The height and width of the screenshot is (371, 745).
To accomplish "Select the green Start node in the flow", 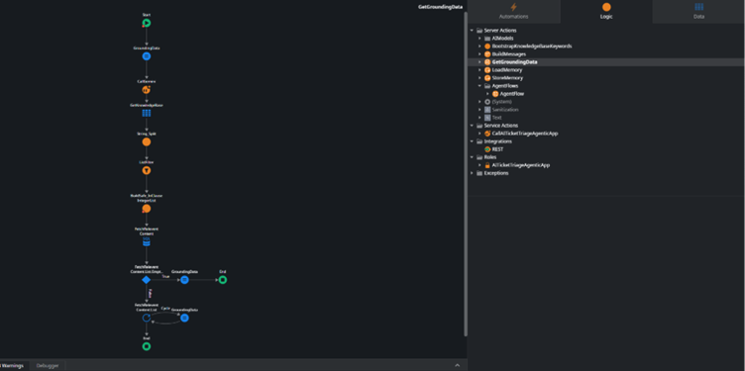I will [x=147, y=23].
